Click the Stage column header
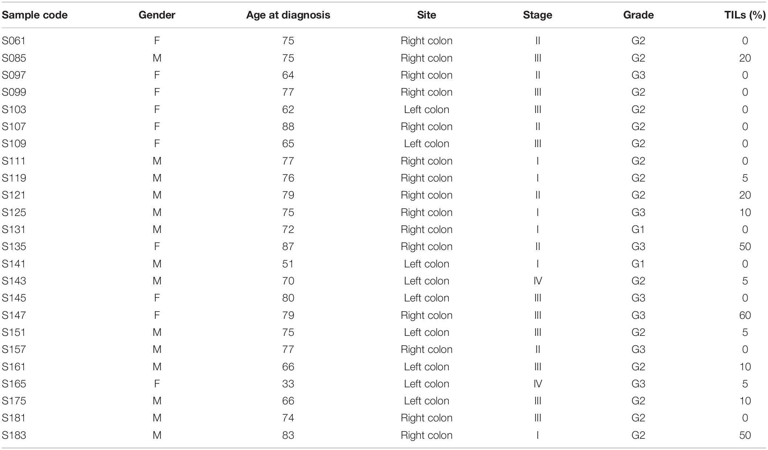The height and width of the screenshot is (450, 768). pos(538,15)
